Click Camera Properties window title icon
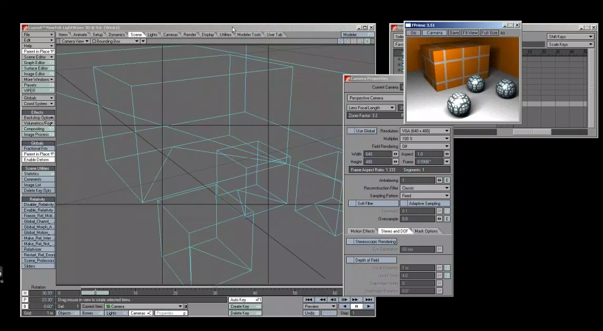 348,79
